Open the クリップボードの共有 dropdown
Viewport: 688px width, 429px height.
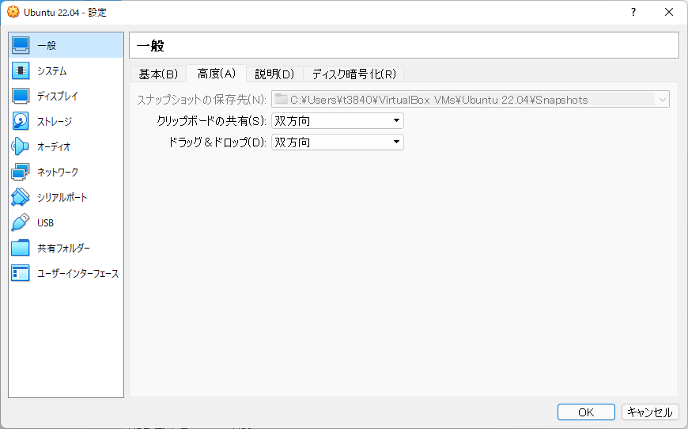[x=338, y=121]
